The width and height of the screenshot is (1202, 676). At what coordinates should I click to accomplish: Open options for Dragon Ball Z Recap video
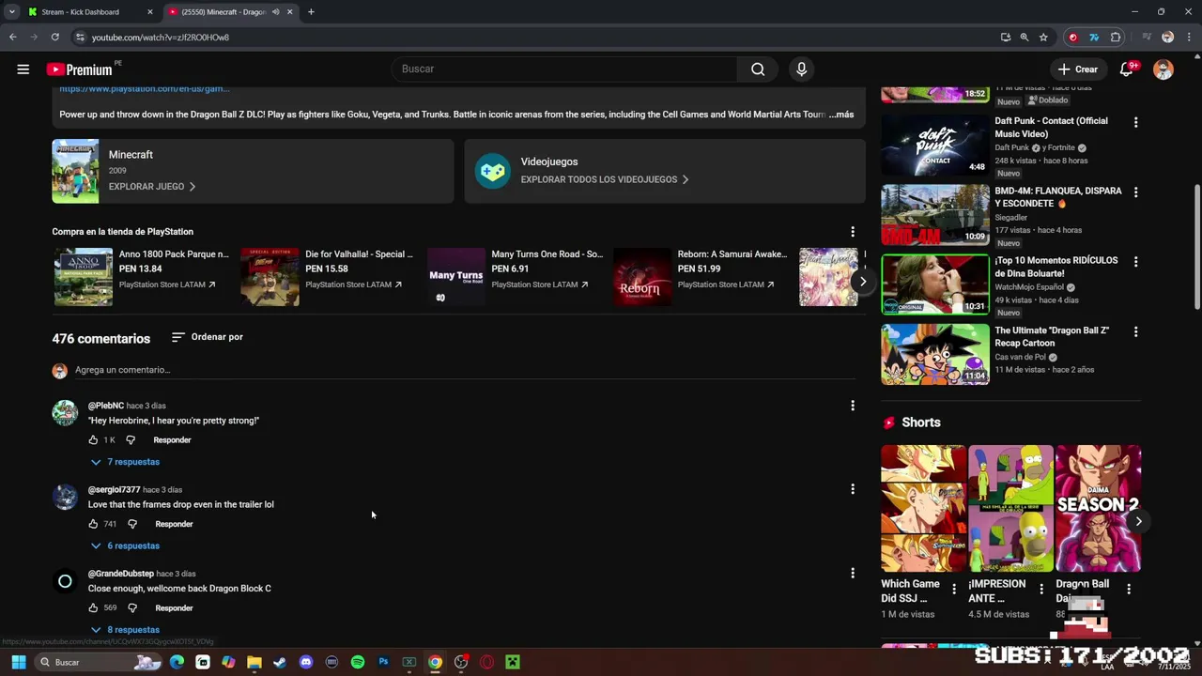(x=1135, y=331)
